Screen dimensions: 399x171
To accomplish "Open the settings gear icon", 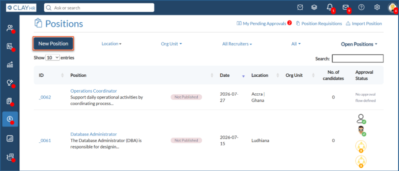I will [377, 7].
